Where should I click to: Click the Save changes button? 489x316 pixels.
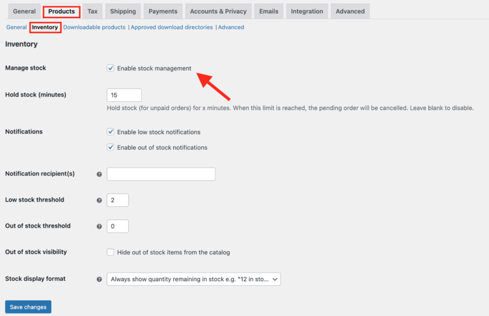[28, 307]
